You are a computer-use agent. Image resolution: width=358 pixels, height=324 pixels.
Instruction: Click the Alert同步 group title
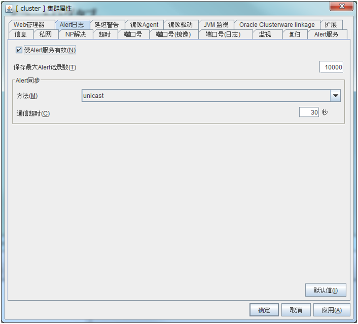[x=27, y=80]
